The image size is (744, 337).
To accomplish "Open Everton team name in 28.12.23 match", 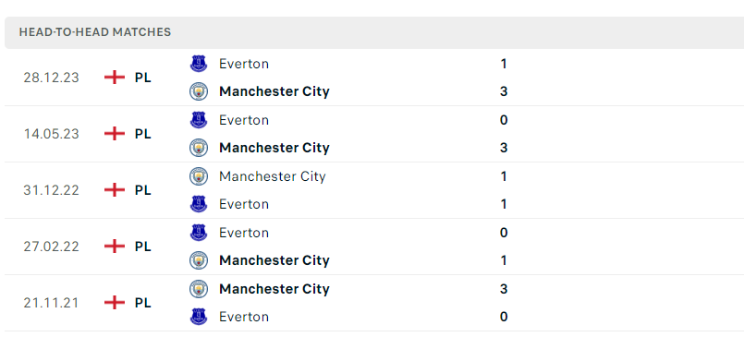I will 244,64.
